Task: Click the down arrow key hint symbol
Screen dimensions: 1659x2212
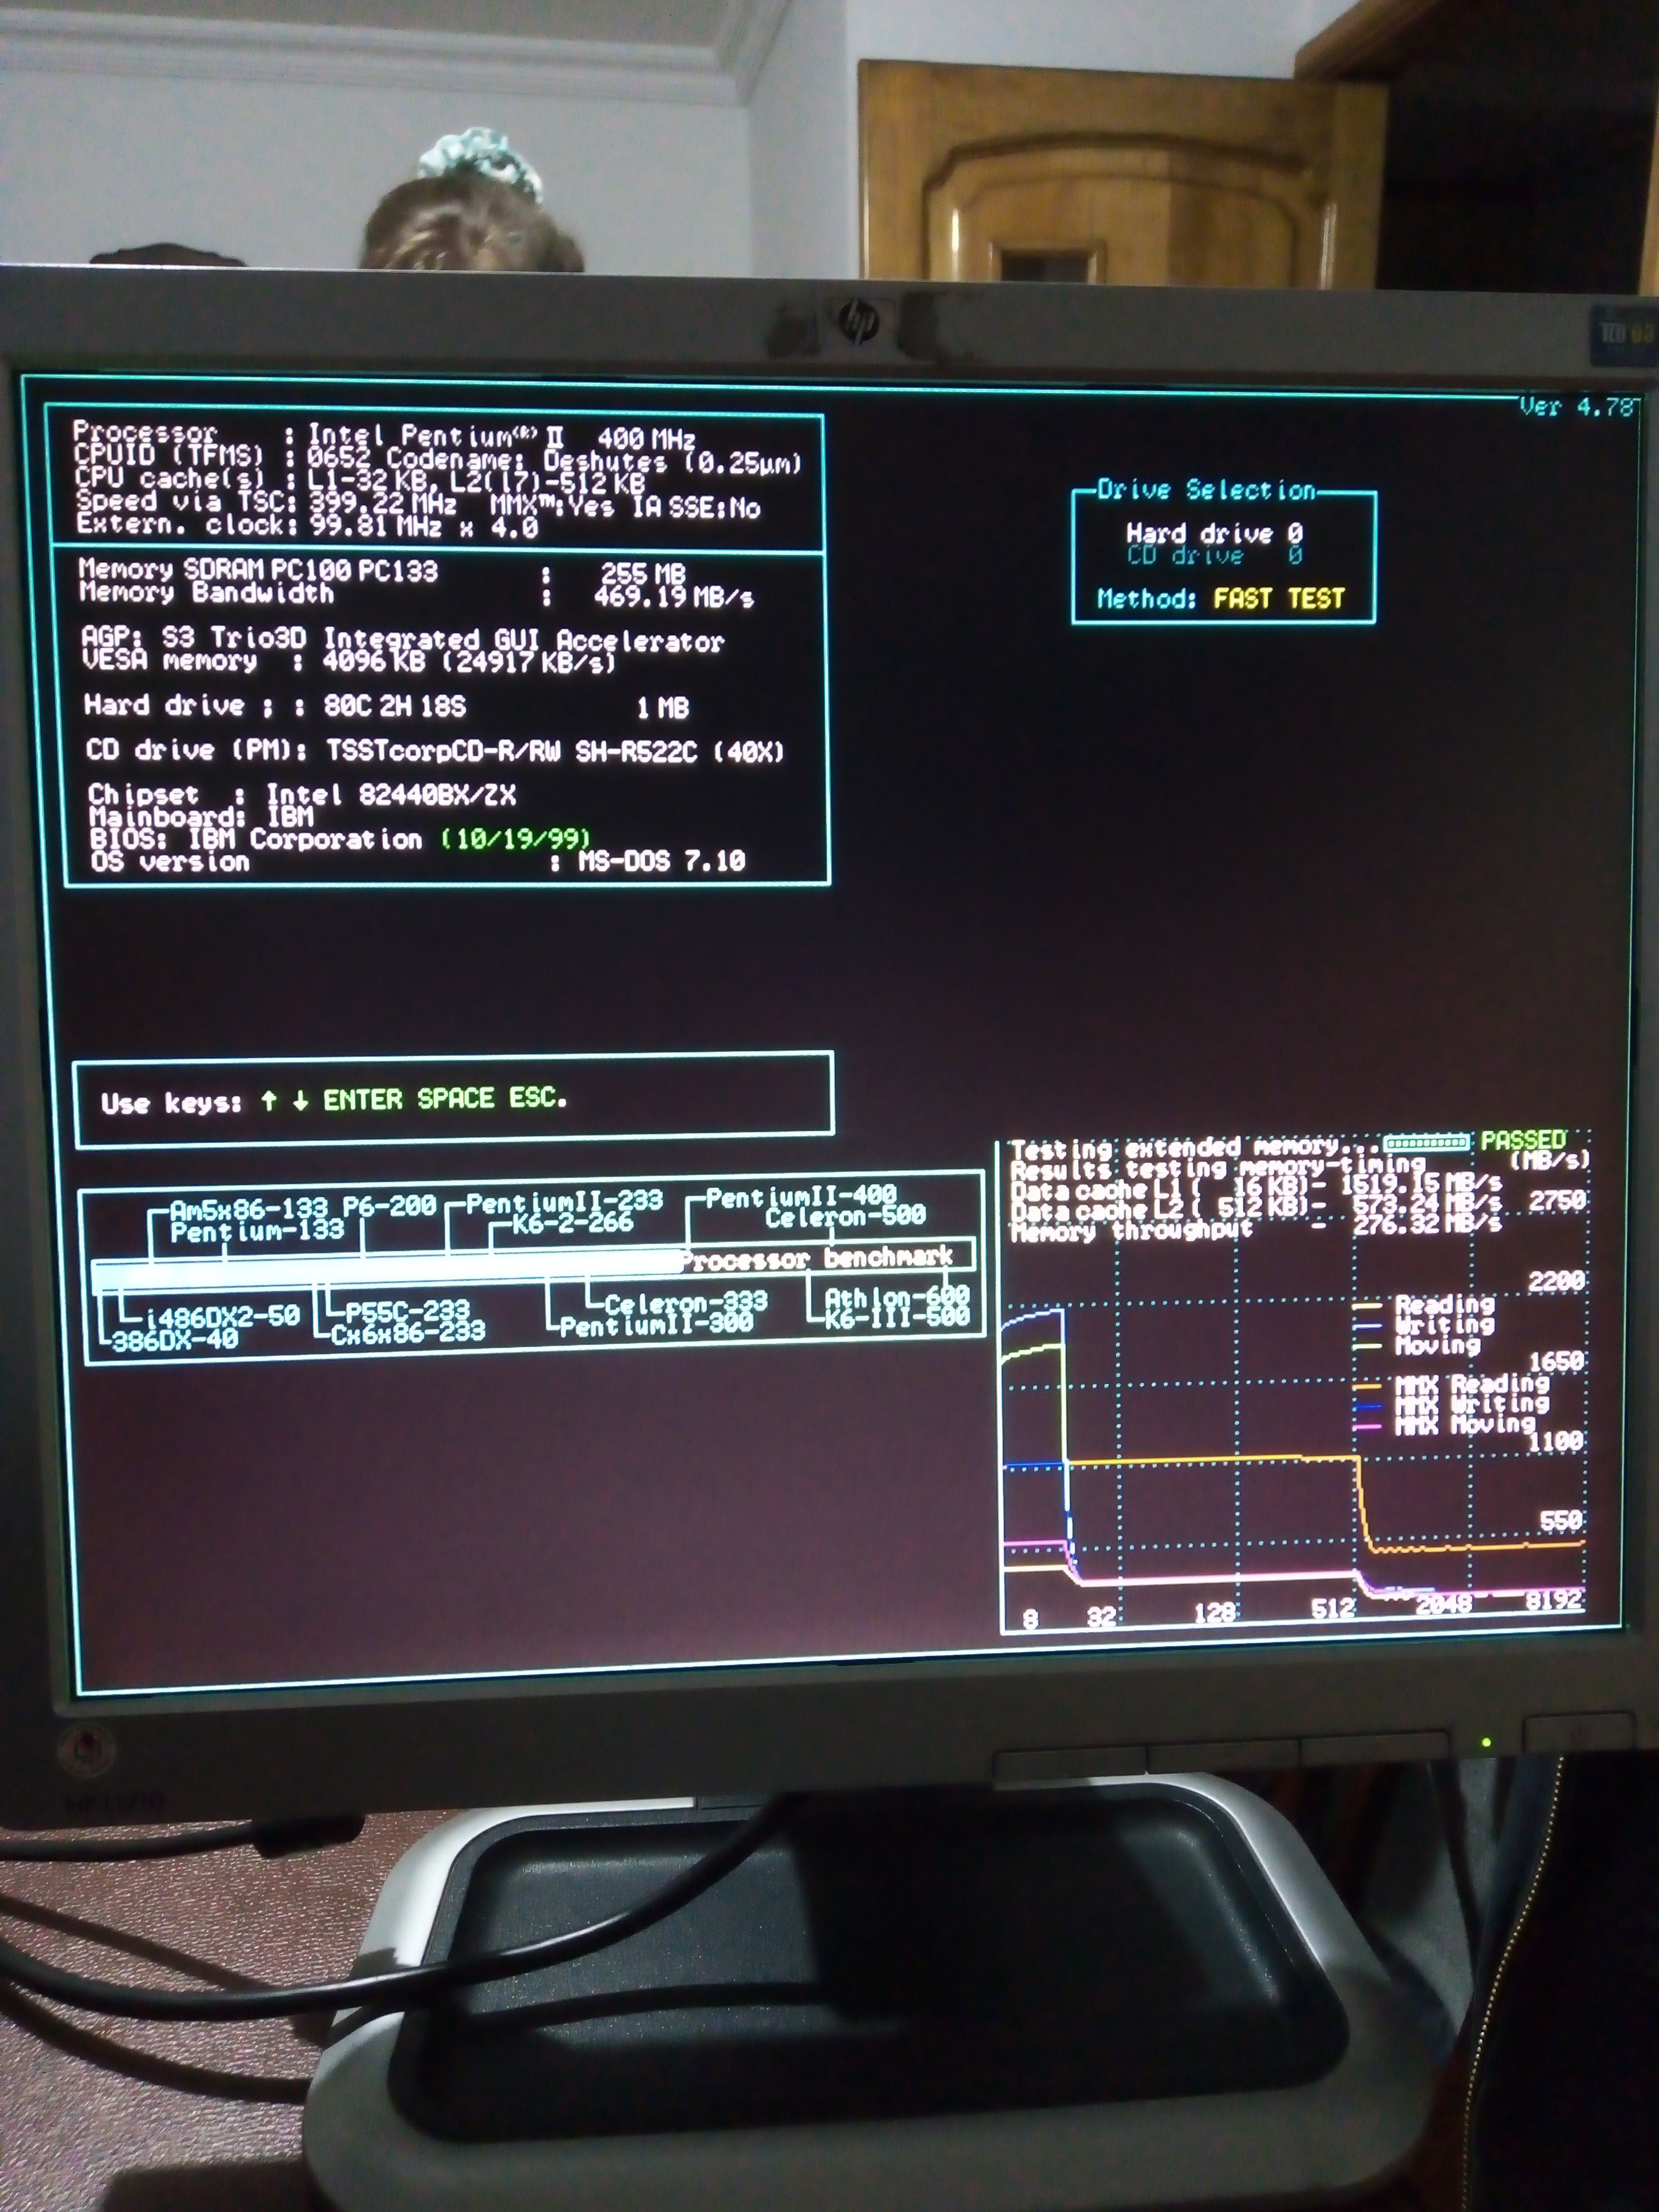Action: point(300,1101)
